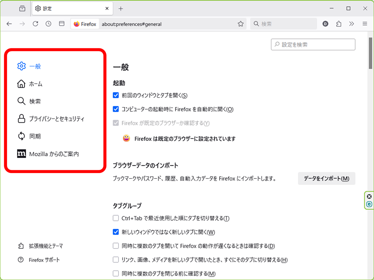Click the forward navigation arrow
374x280 pixels.
click(x=22, y=24)
